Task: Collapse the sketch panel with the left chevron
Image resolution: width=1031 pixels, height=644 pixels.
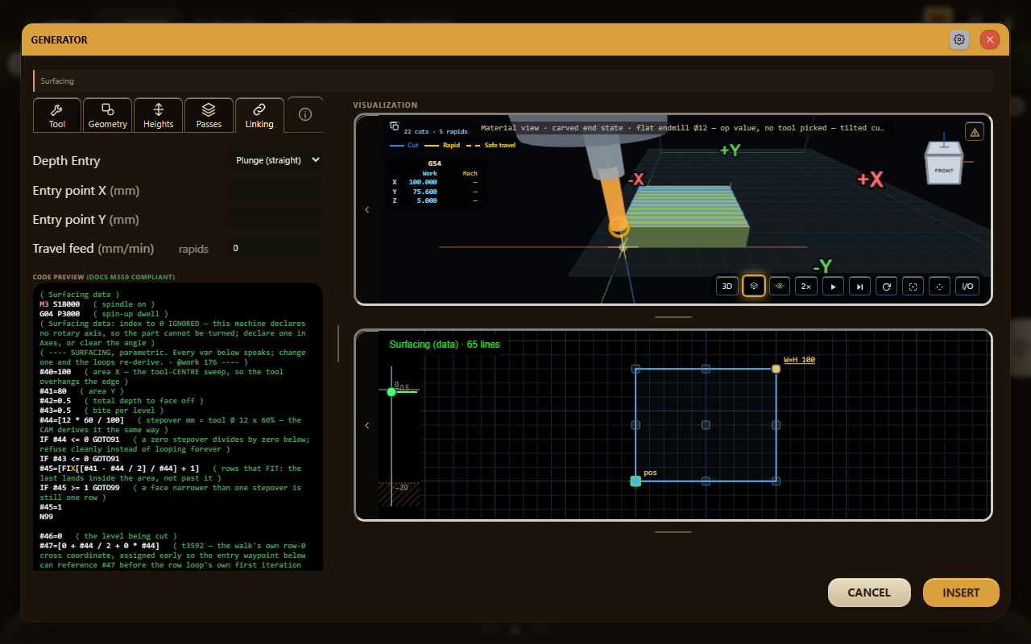Action: (367, 425)
